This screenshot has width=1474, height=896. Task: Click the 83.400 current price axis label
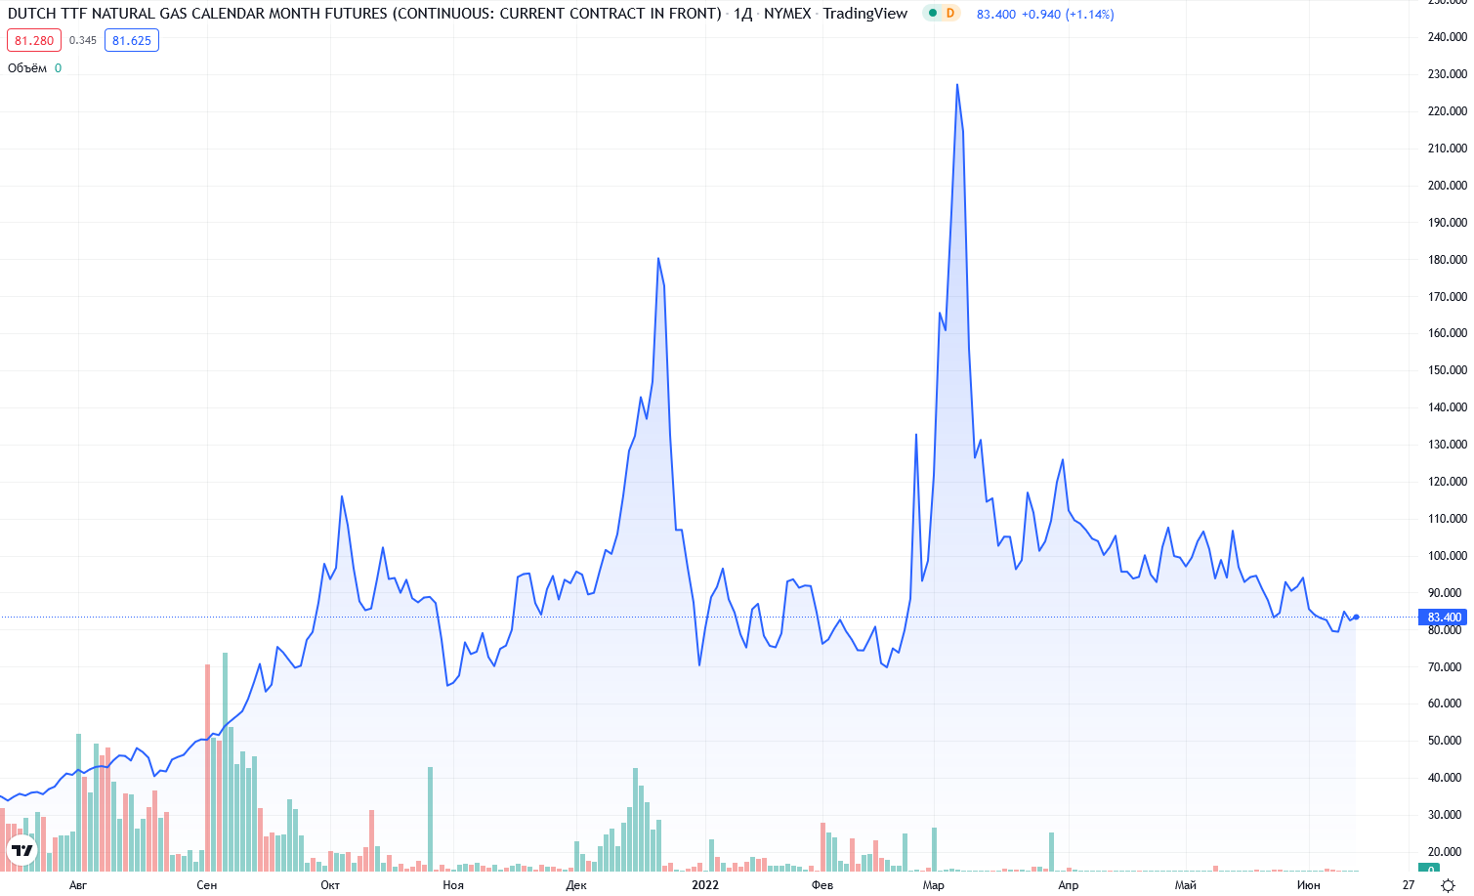pyautogui.click(x=1443, y=618)
